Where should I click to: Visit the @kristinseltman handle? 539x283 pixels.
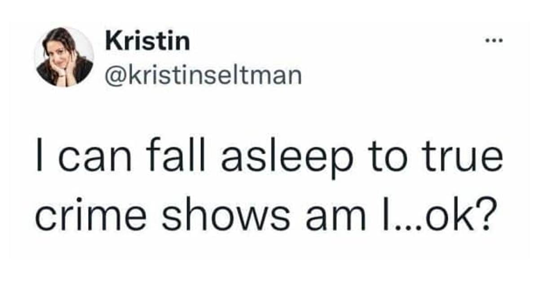point(203,75)
